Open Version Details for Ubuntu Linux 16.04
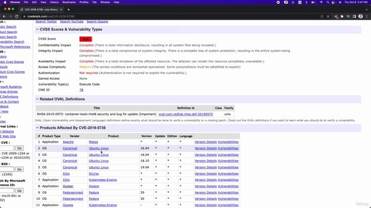This screenshot has width=371, height=208. click(x=206, y=148)
